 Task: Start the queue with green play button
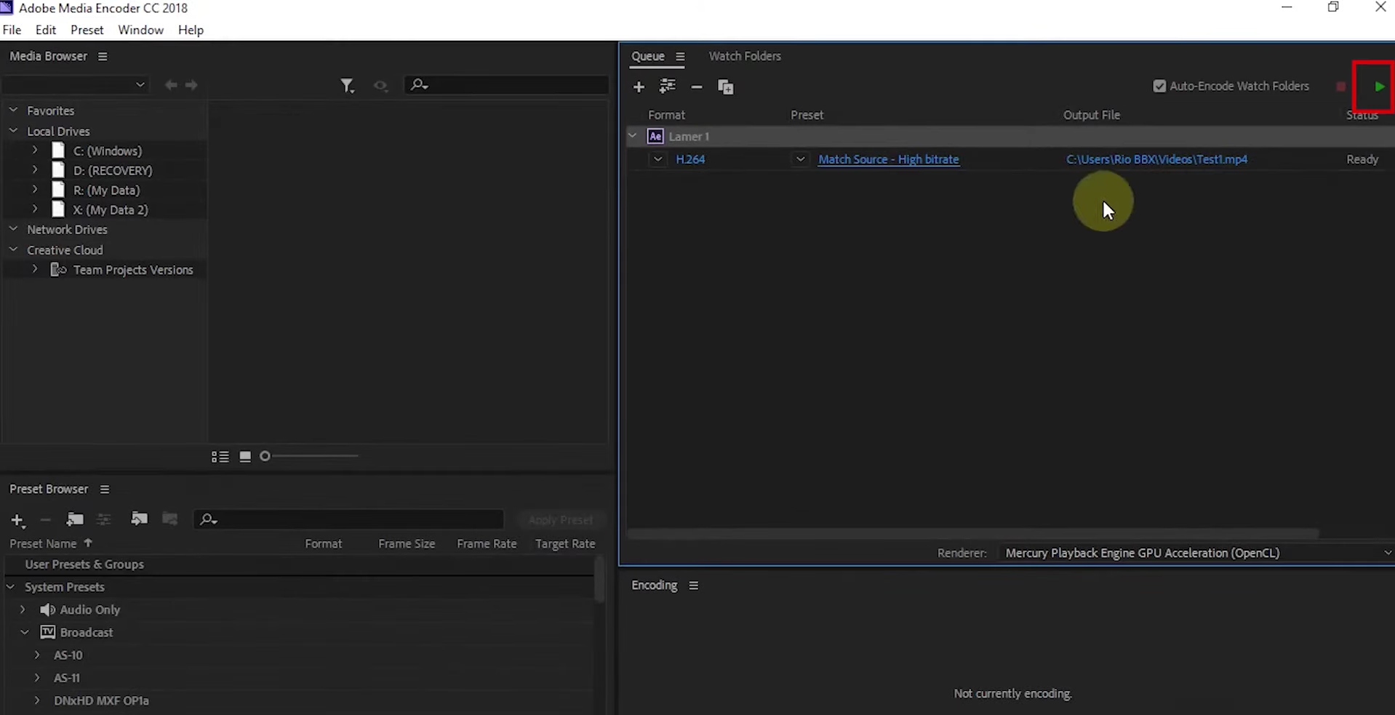[x=1379, y=87]
